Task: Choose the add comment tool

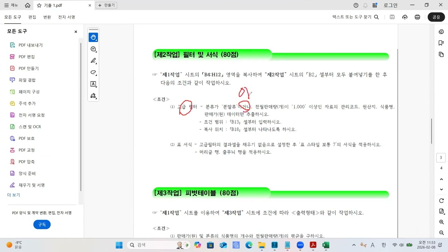Action: point(93,49)
